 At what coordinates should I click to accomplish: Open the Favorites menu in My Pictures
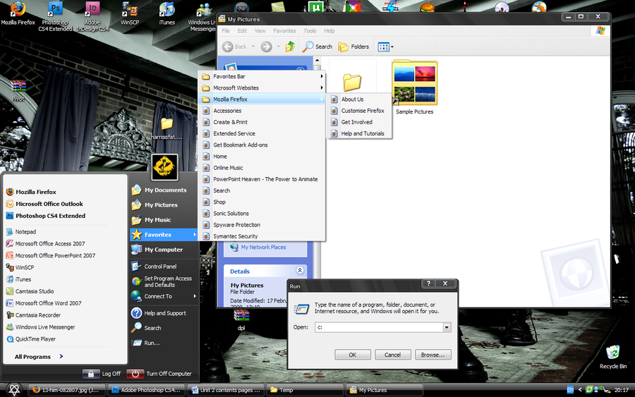(284, 31)
